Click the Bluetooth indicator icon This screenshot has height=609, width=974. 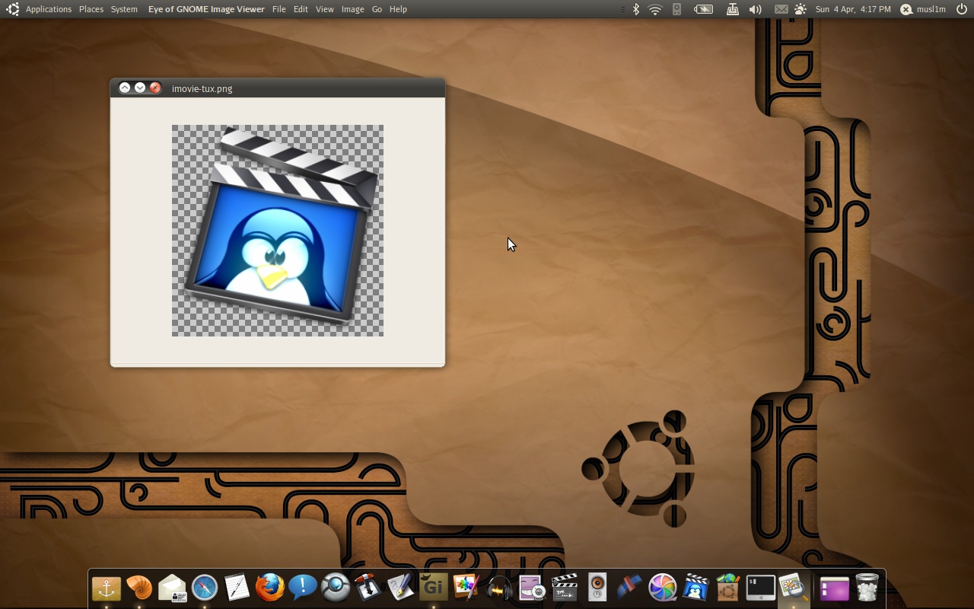636,9
